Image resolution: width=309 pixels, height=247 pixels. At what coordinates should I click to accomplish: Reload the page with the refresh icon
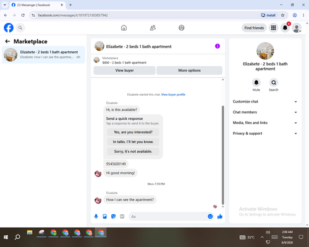(23, 15)
